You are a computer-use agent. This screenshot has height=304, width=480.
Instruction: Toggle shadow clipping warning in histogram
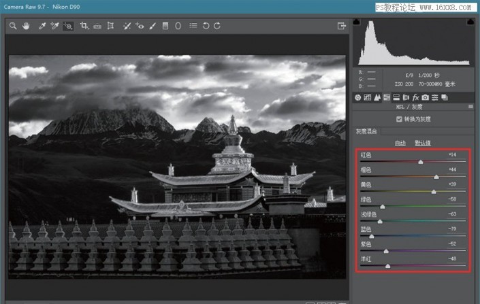click(x=357, y=22)
